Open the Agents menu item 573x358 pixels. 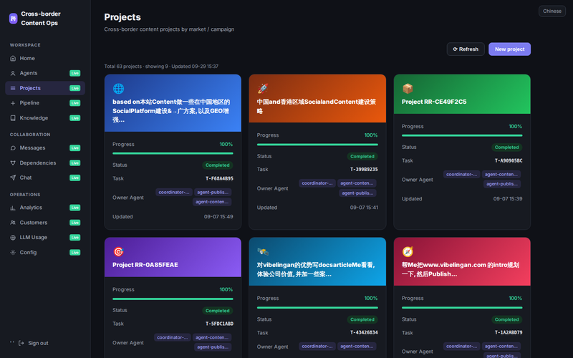45,74
